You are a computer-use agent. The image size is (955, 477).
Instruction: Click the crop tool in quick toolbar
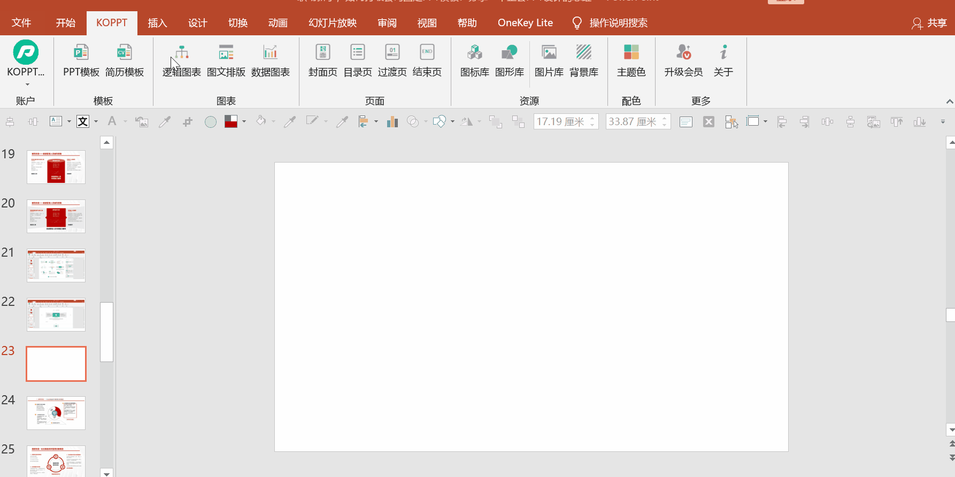point(188,122)
